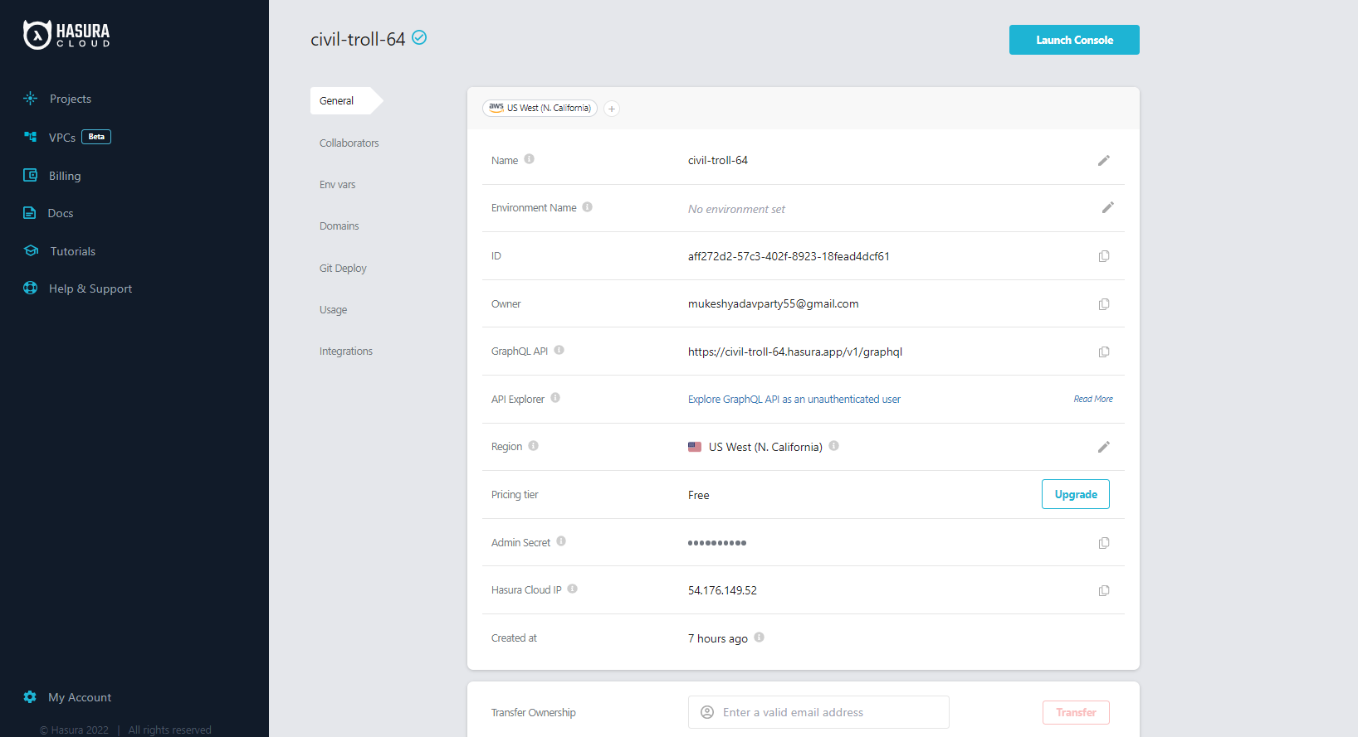The height and width of the screenshot is (737, 1358).
Task: Show info tooltip for Region label
Action: pyautogui.click(x=533, y=445)
